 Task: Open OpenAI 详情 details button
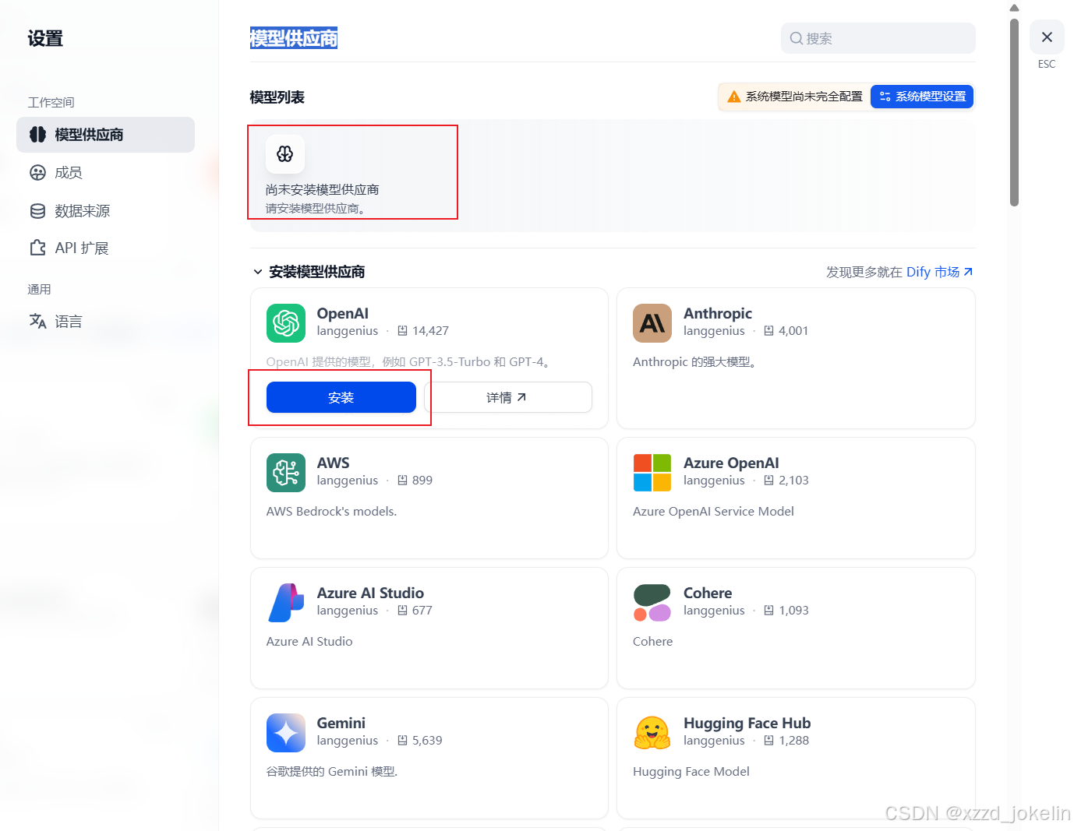click(507, 397)
